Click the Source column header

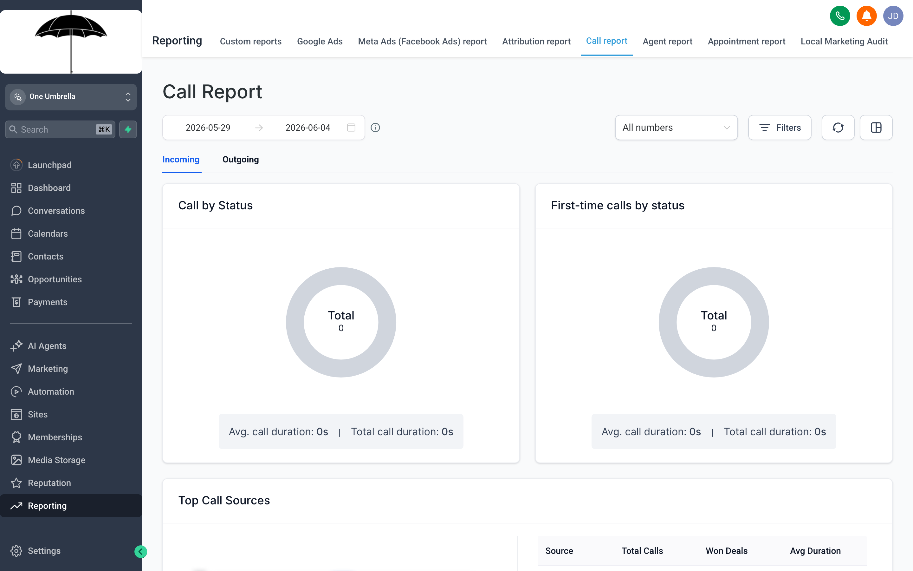559,551
